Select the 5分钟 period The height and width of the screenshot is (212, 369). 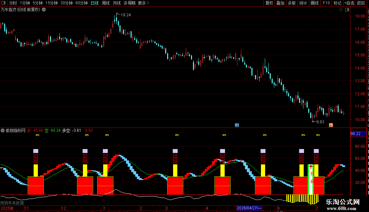38,3
